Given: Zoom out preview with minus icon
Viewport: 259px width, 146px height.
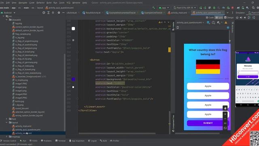Looking at the screenshot, I should coord(225,119).
